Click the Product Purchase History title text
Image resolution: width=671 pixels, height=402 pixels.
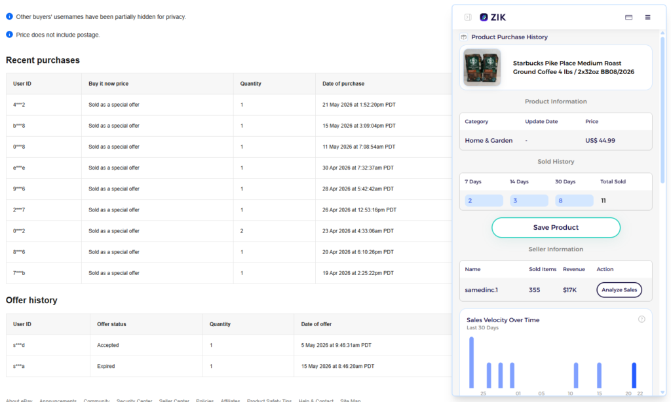coord(509,37)
